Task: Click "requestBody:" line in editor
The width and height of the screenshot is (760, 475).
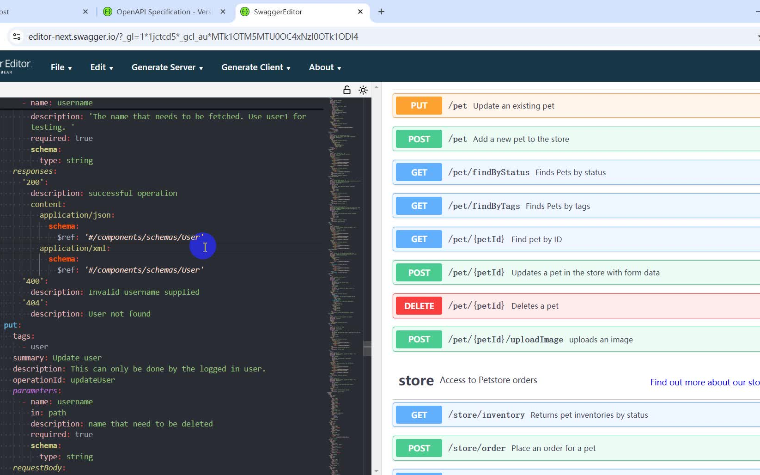Action: [39, 468]
